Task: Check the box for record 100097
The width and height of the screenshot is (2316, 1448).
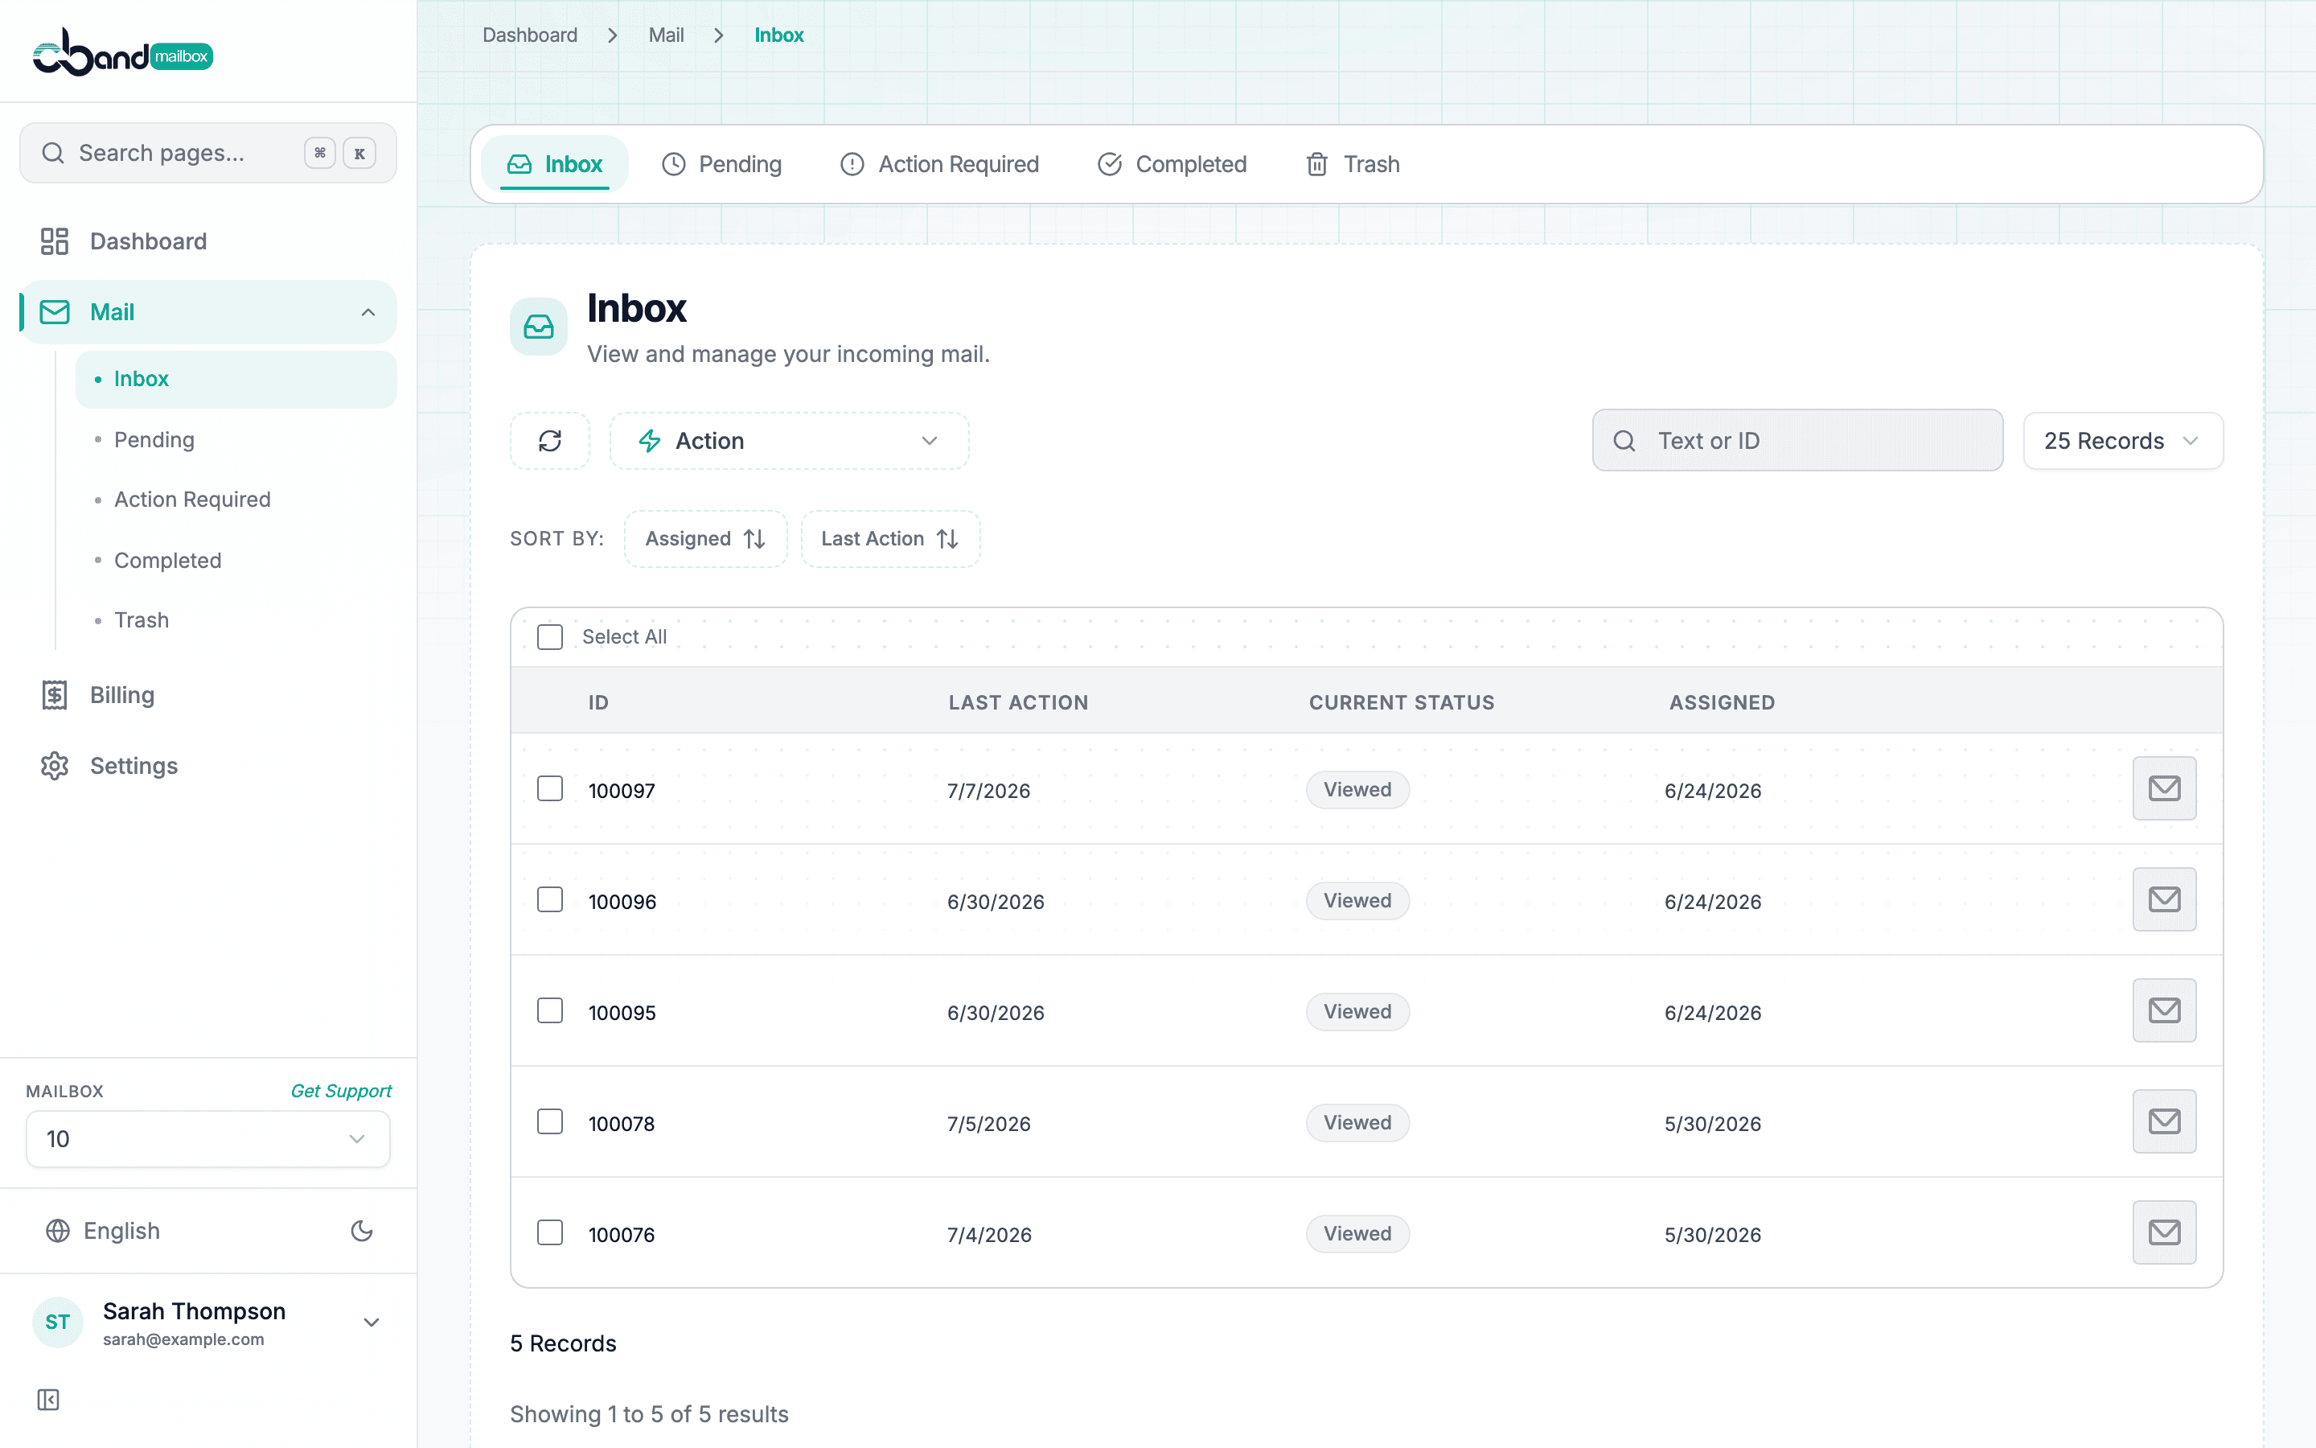Action: (549, 788)
